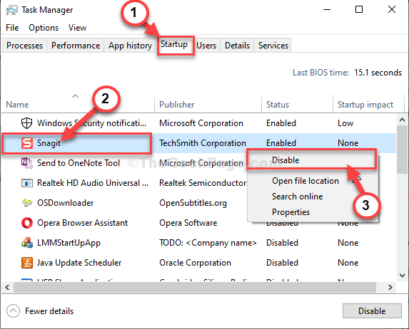Choose Open file location in context menu

306,181
